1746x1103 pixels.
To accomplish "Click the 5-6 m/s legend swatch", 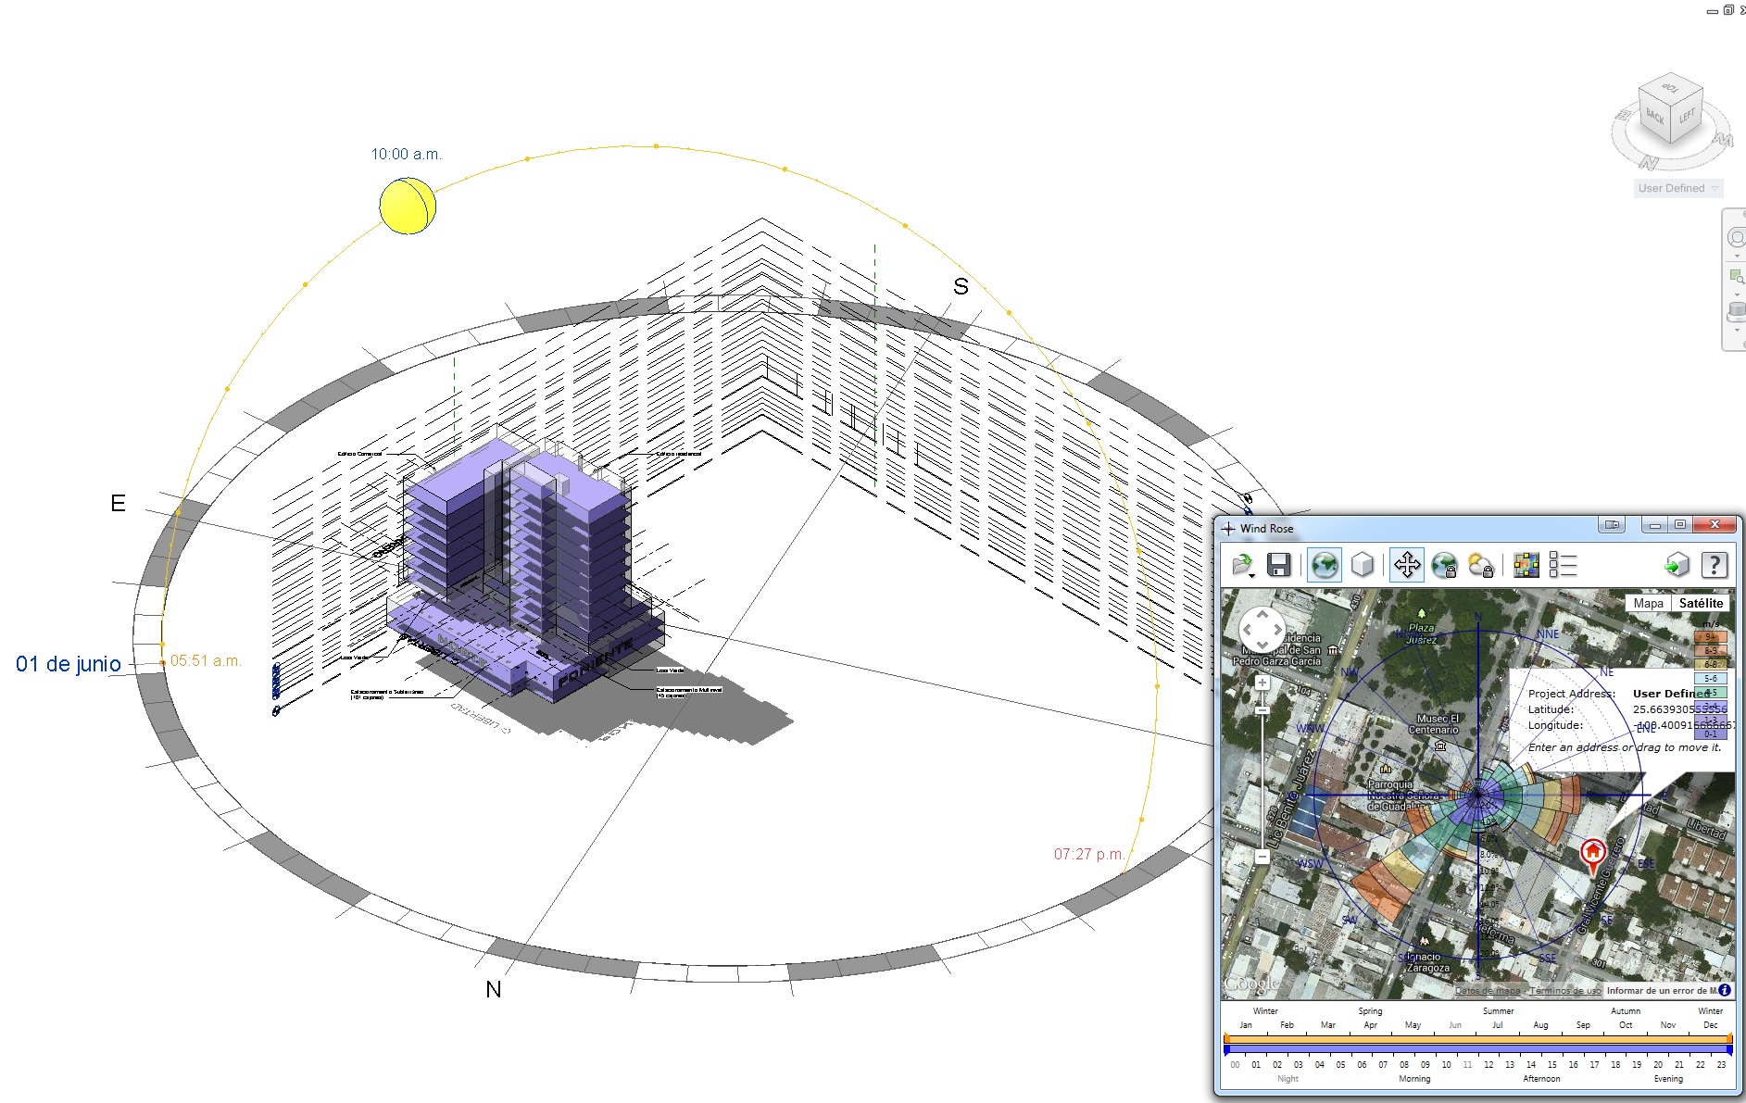I will (x=1710, y=678).
